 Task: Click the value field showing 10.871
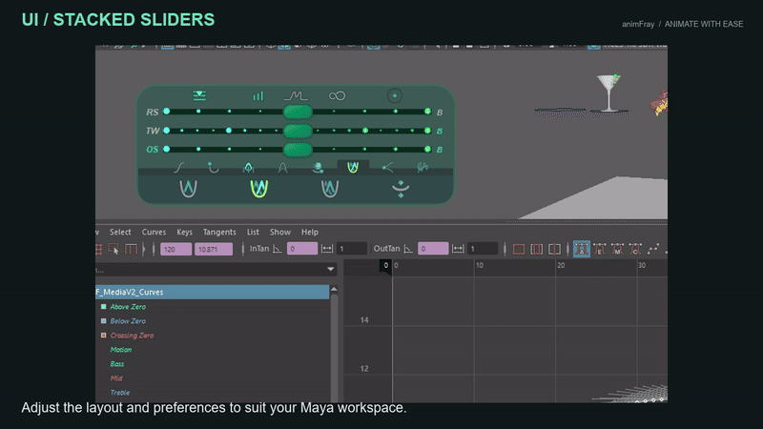pyautogui.click(x=214, y=249)
